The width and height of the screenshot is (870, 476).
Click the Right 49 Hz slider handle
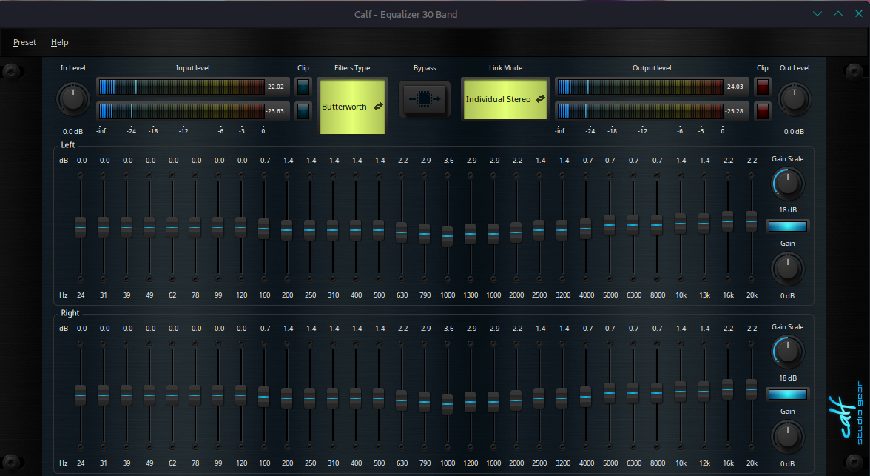(x=149, y=395)
